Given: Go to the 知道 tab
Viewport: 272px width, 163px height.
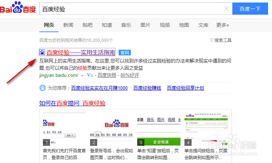Looking at the screenshot, I should (x=107, y=25).
